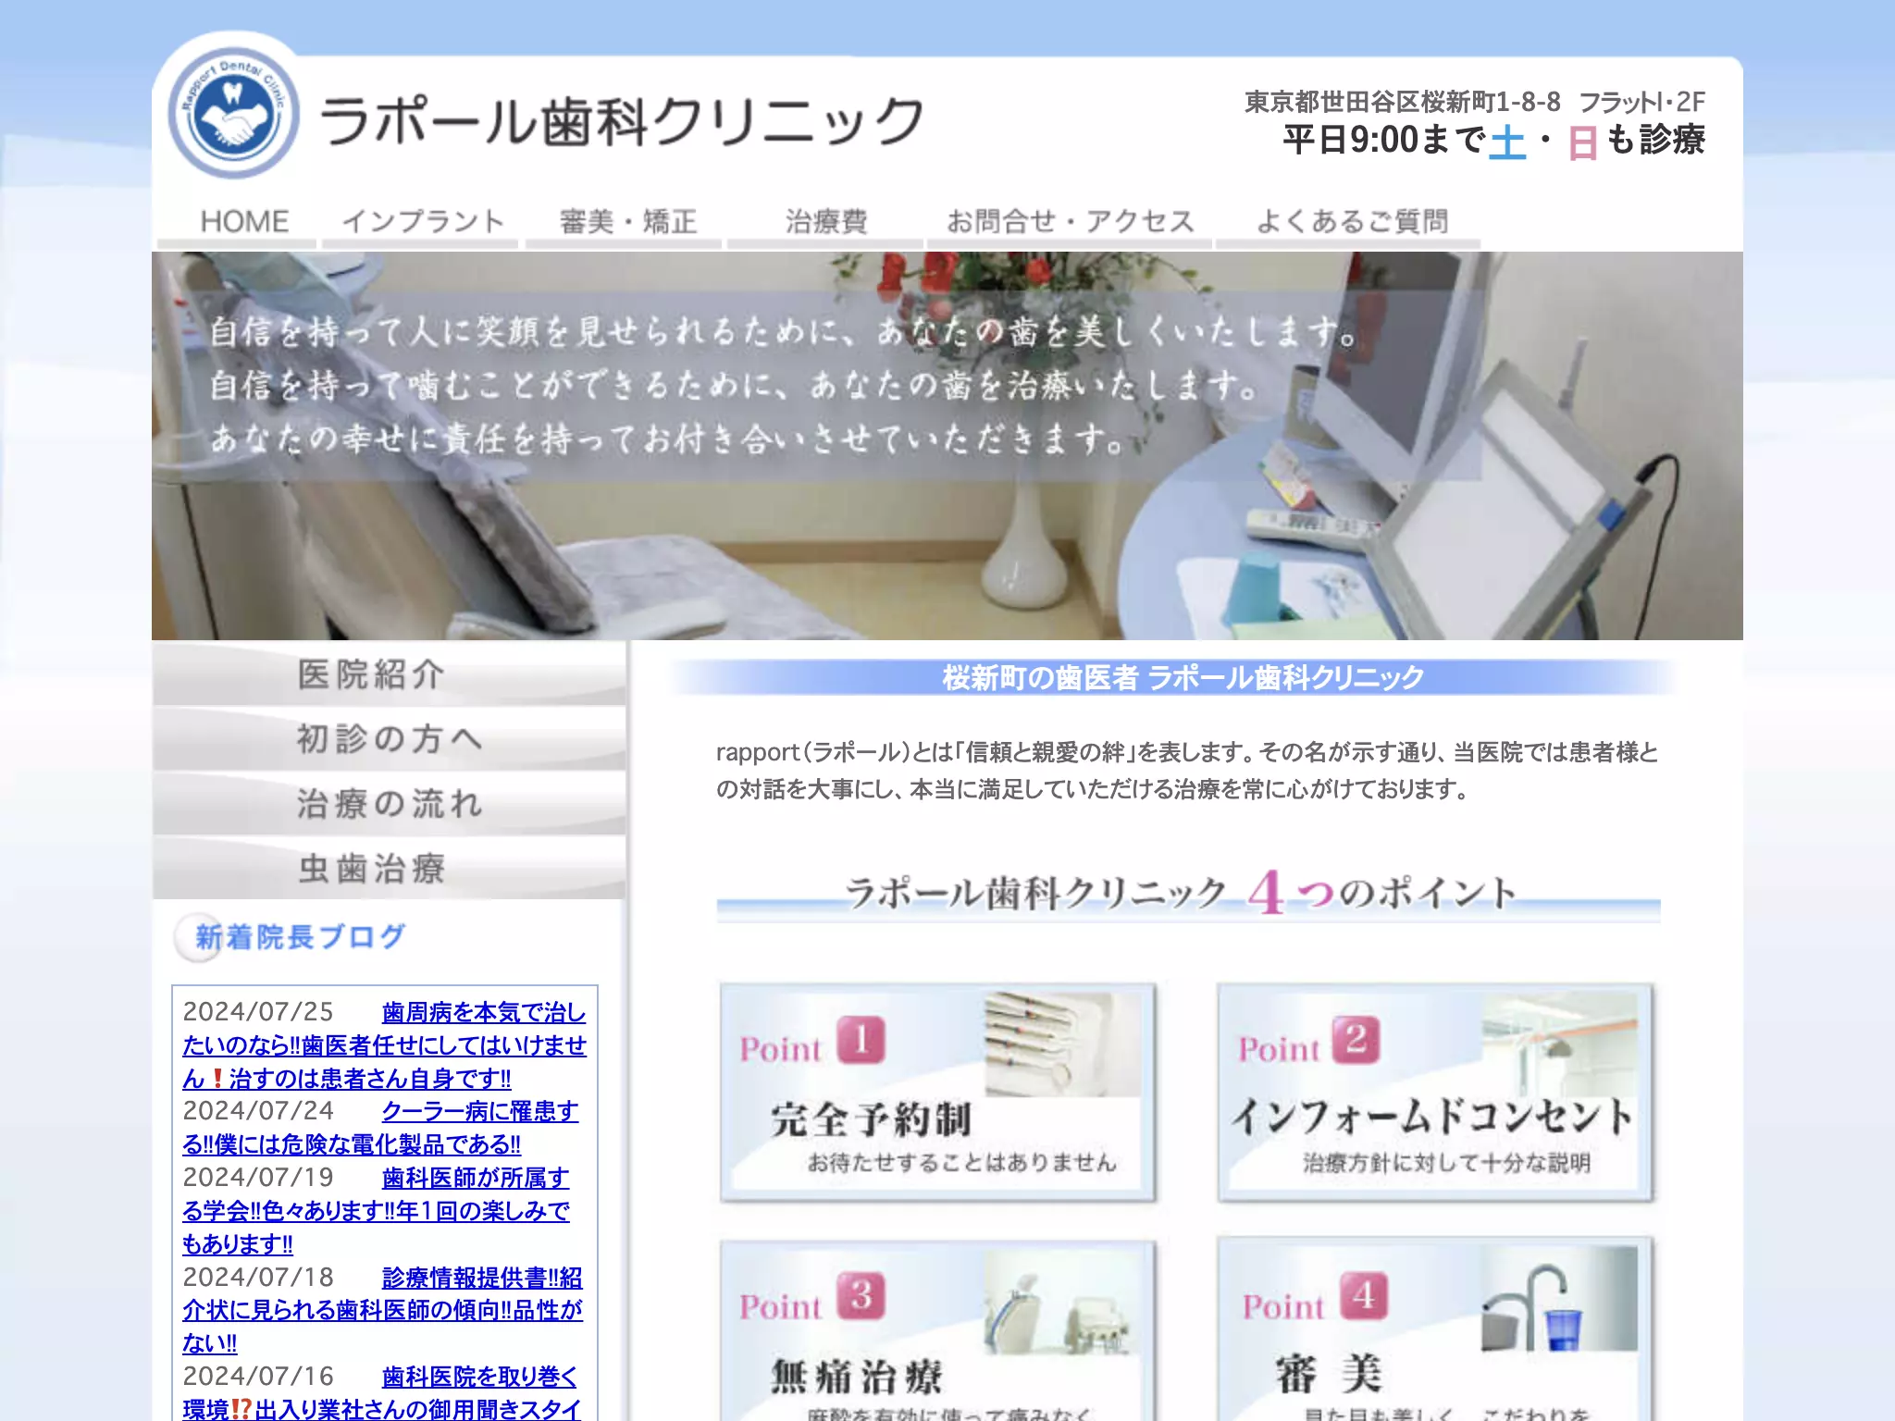Viewport: 1895px width, 1421px height.
Task: Click the blog date 2024/07/18
Action: coord(257,1277)
